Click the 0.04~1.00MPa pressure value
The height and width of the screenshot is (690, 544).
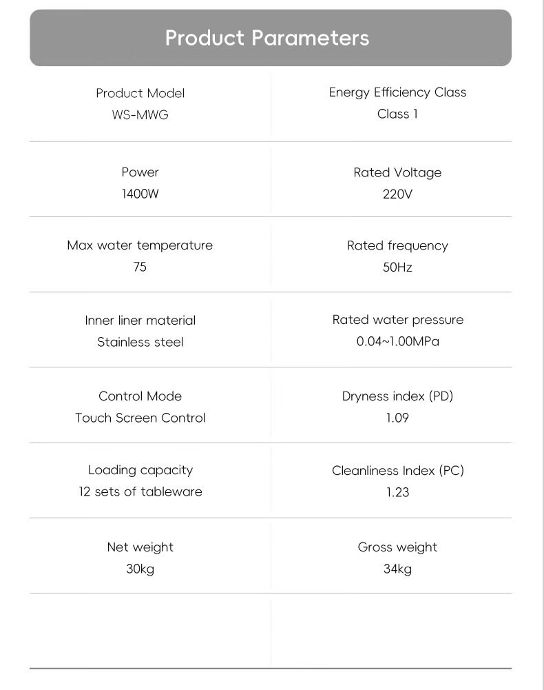click(x=397, y=341)
